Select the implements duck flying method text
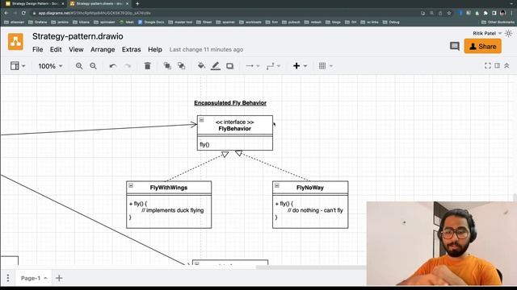This screenshot has width=517, height=290. [172, 210]
